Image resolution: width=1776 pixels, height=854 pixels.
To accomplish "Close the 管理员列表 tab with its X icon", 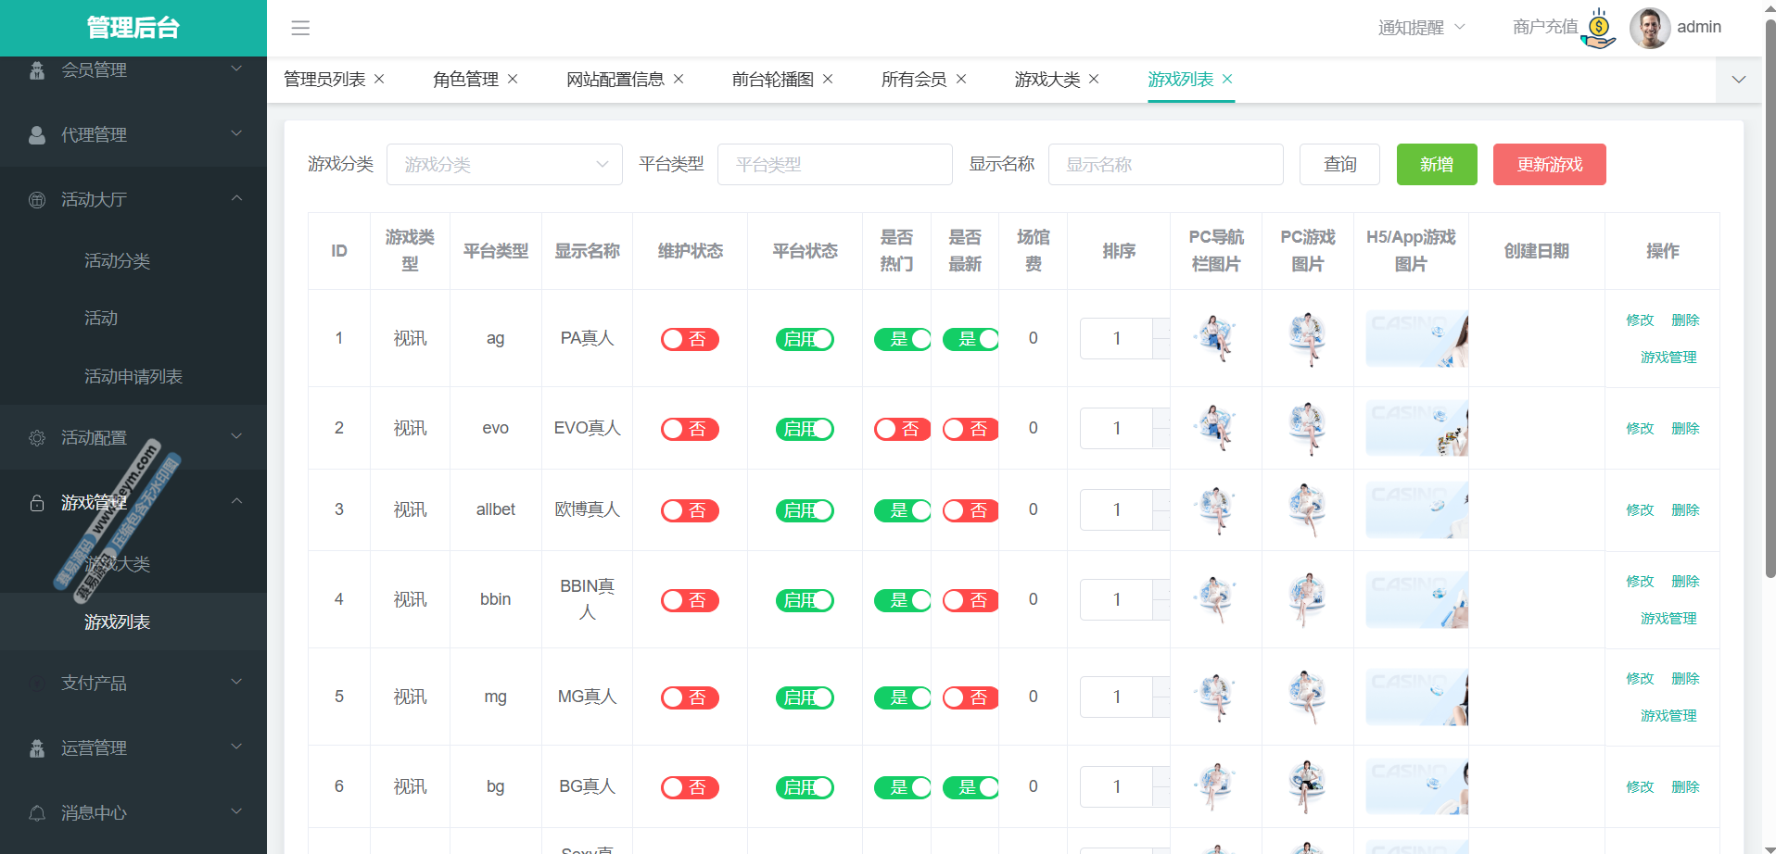I will (x=379, y=80).
